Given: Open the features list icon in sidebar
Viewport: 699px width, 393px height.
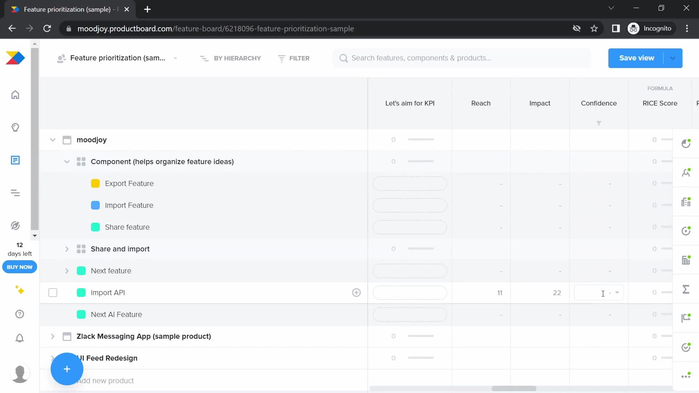Looking at the screenshot, I should click(x=15, y=160).
